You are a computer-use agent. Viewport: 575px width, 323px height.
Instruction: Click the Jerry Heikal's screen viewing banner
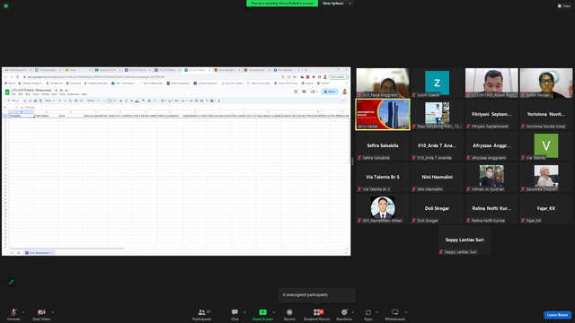click(x=282, y=4)
